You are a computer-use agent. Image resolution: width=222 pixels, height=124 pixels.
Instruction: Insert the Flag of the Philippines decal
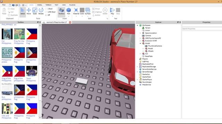[7, 71]
